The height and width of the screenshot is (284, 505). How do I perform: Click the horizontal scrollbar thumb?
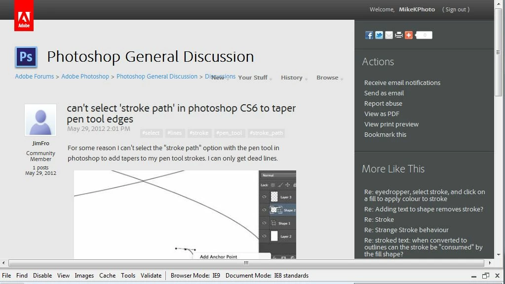pos(246,263)
